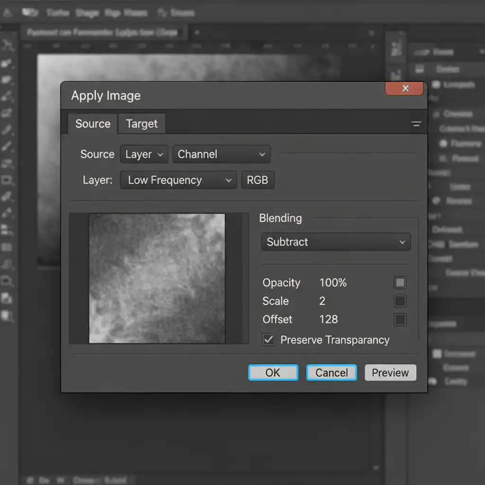Click the top icon in the collapsed right panel strip
This screenshot has height=485, width=485.
[396, 48]
